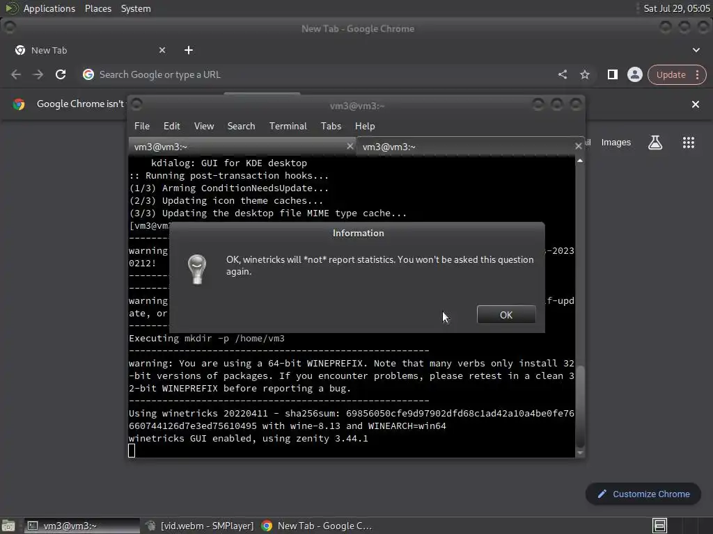Viewport: 713px width, 534px height.
Task: Click Customize Chrome button
Action: [643, 494]
